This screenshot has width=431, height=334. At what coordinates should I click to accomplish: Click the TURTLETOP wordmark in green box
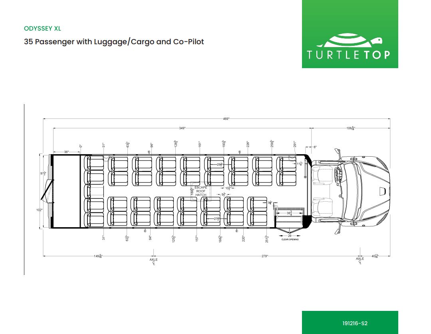coord(349,55)
